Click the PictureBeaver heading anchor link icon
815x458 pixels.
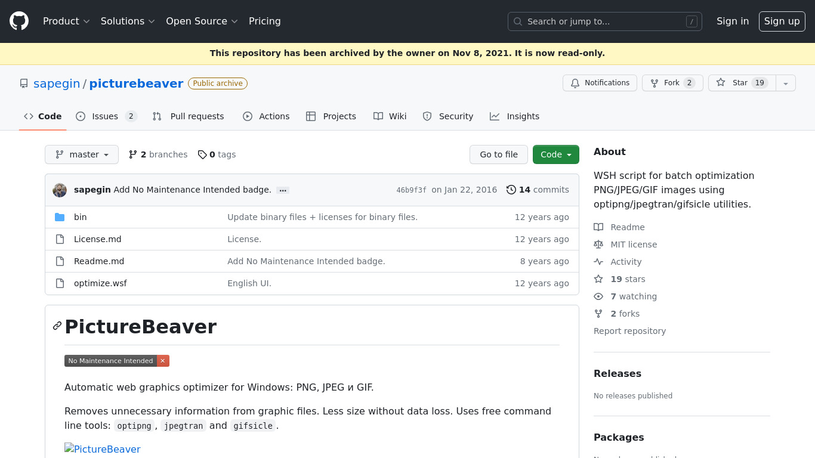[57, 326]
